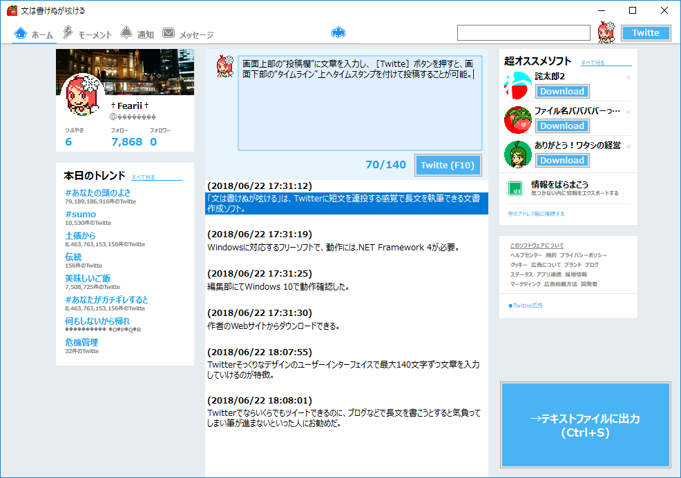Open messages via the メッセージ envelope icon

point(168,32)
